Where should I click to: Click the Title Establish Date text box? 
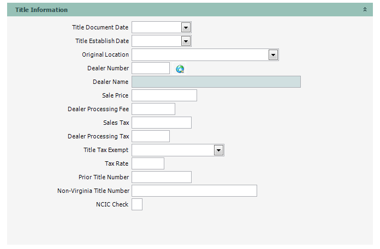[x=156, y=41]
